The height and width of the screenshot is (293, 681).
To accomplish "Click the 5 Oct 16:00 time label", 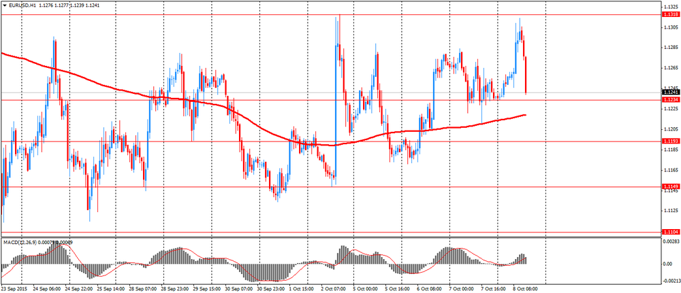I will [x=398, y=288].
